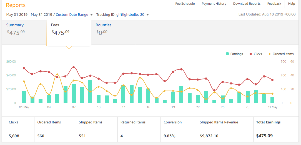Click the Download Reports button
Screen dimensions: 301x145
click(x=247, y=4)
